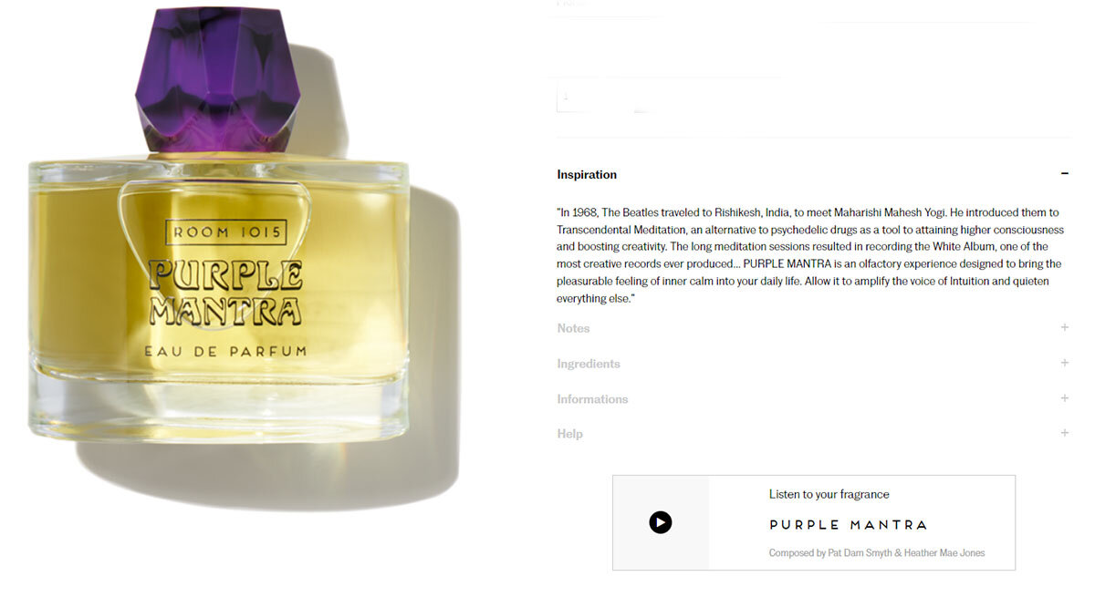This screenshot has height=597, width=1095.
Task: Click the Listen to your fragrance label
Action: (829, 494)
